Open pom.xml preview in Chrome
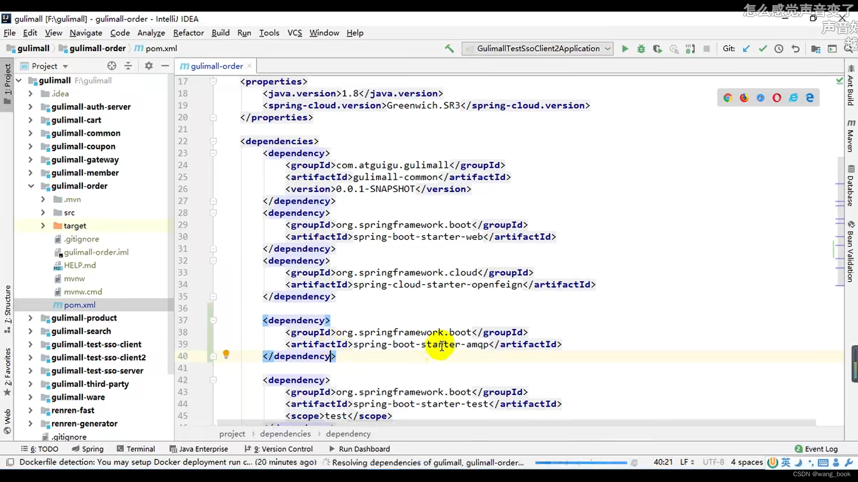Viewport: 858px width, 482px height. 728,98
